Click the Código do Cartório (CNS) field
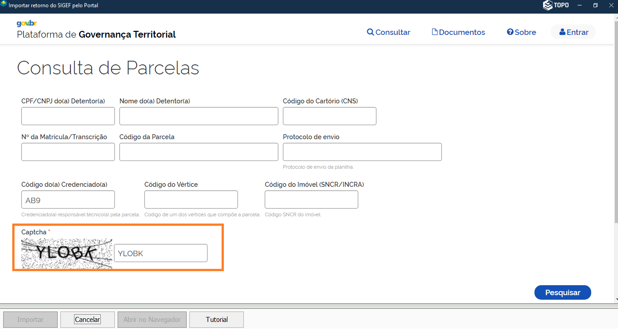 [x=329, y=116]
